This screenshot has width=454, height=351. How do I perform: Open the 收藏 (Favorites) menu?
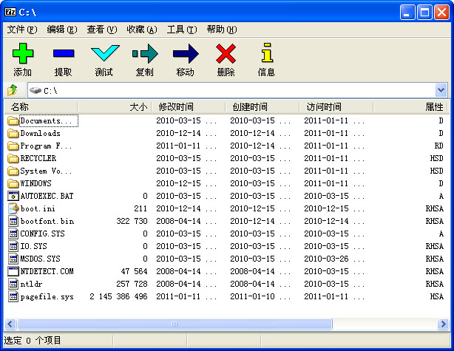pos(141,30)
